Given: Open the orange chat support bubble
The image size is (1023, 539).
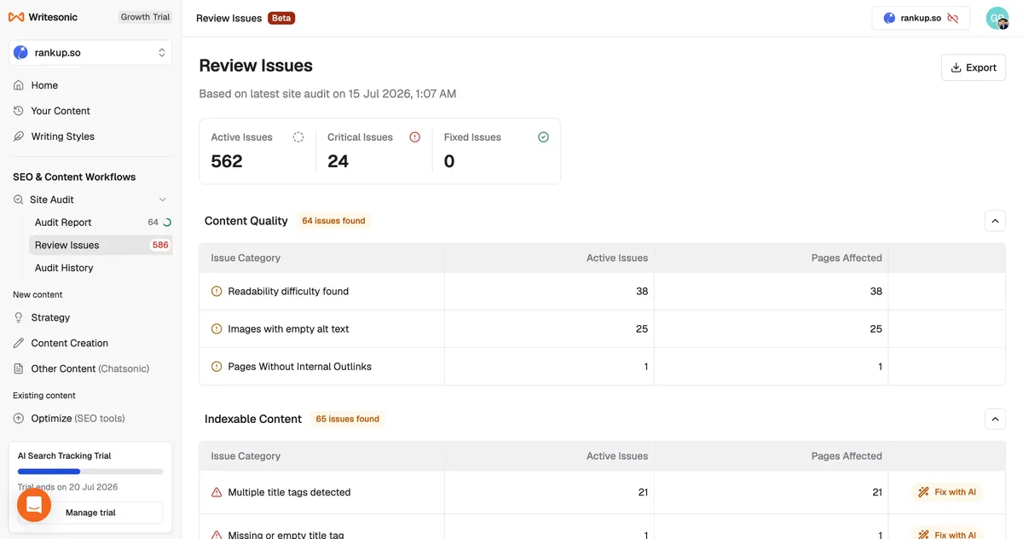Looking at the screenshot, I should point(34,505).
